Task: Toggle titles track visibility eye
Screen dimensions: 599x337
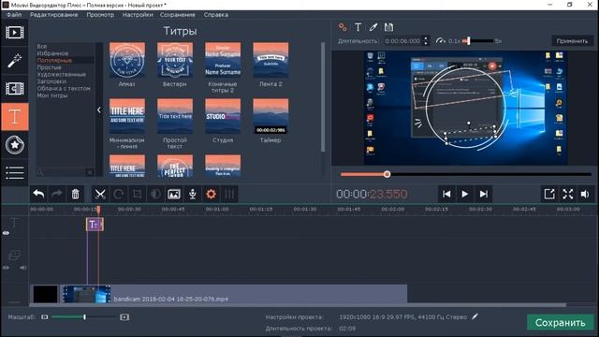Action: click(x=7, y=233)
